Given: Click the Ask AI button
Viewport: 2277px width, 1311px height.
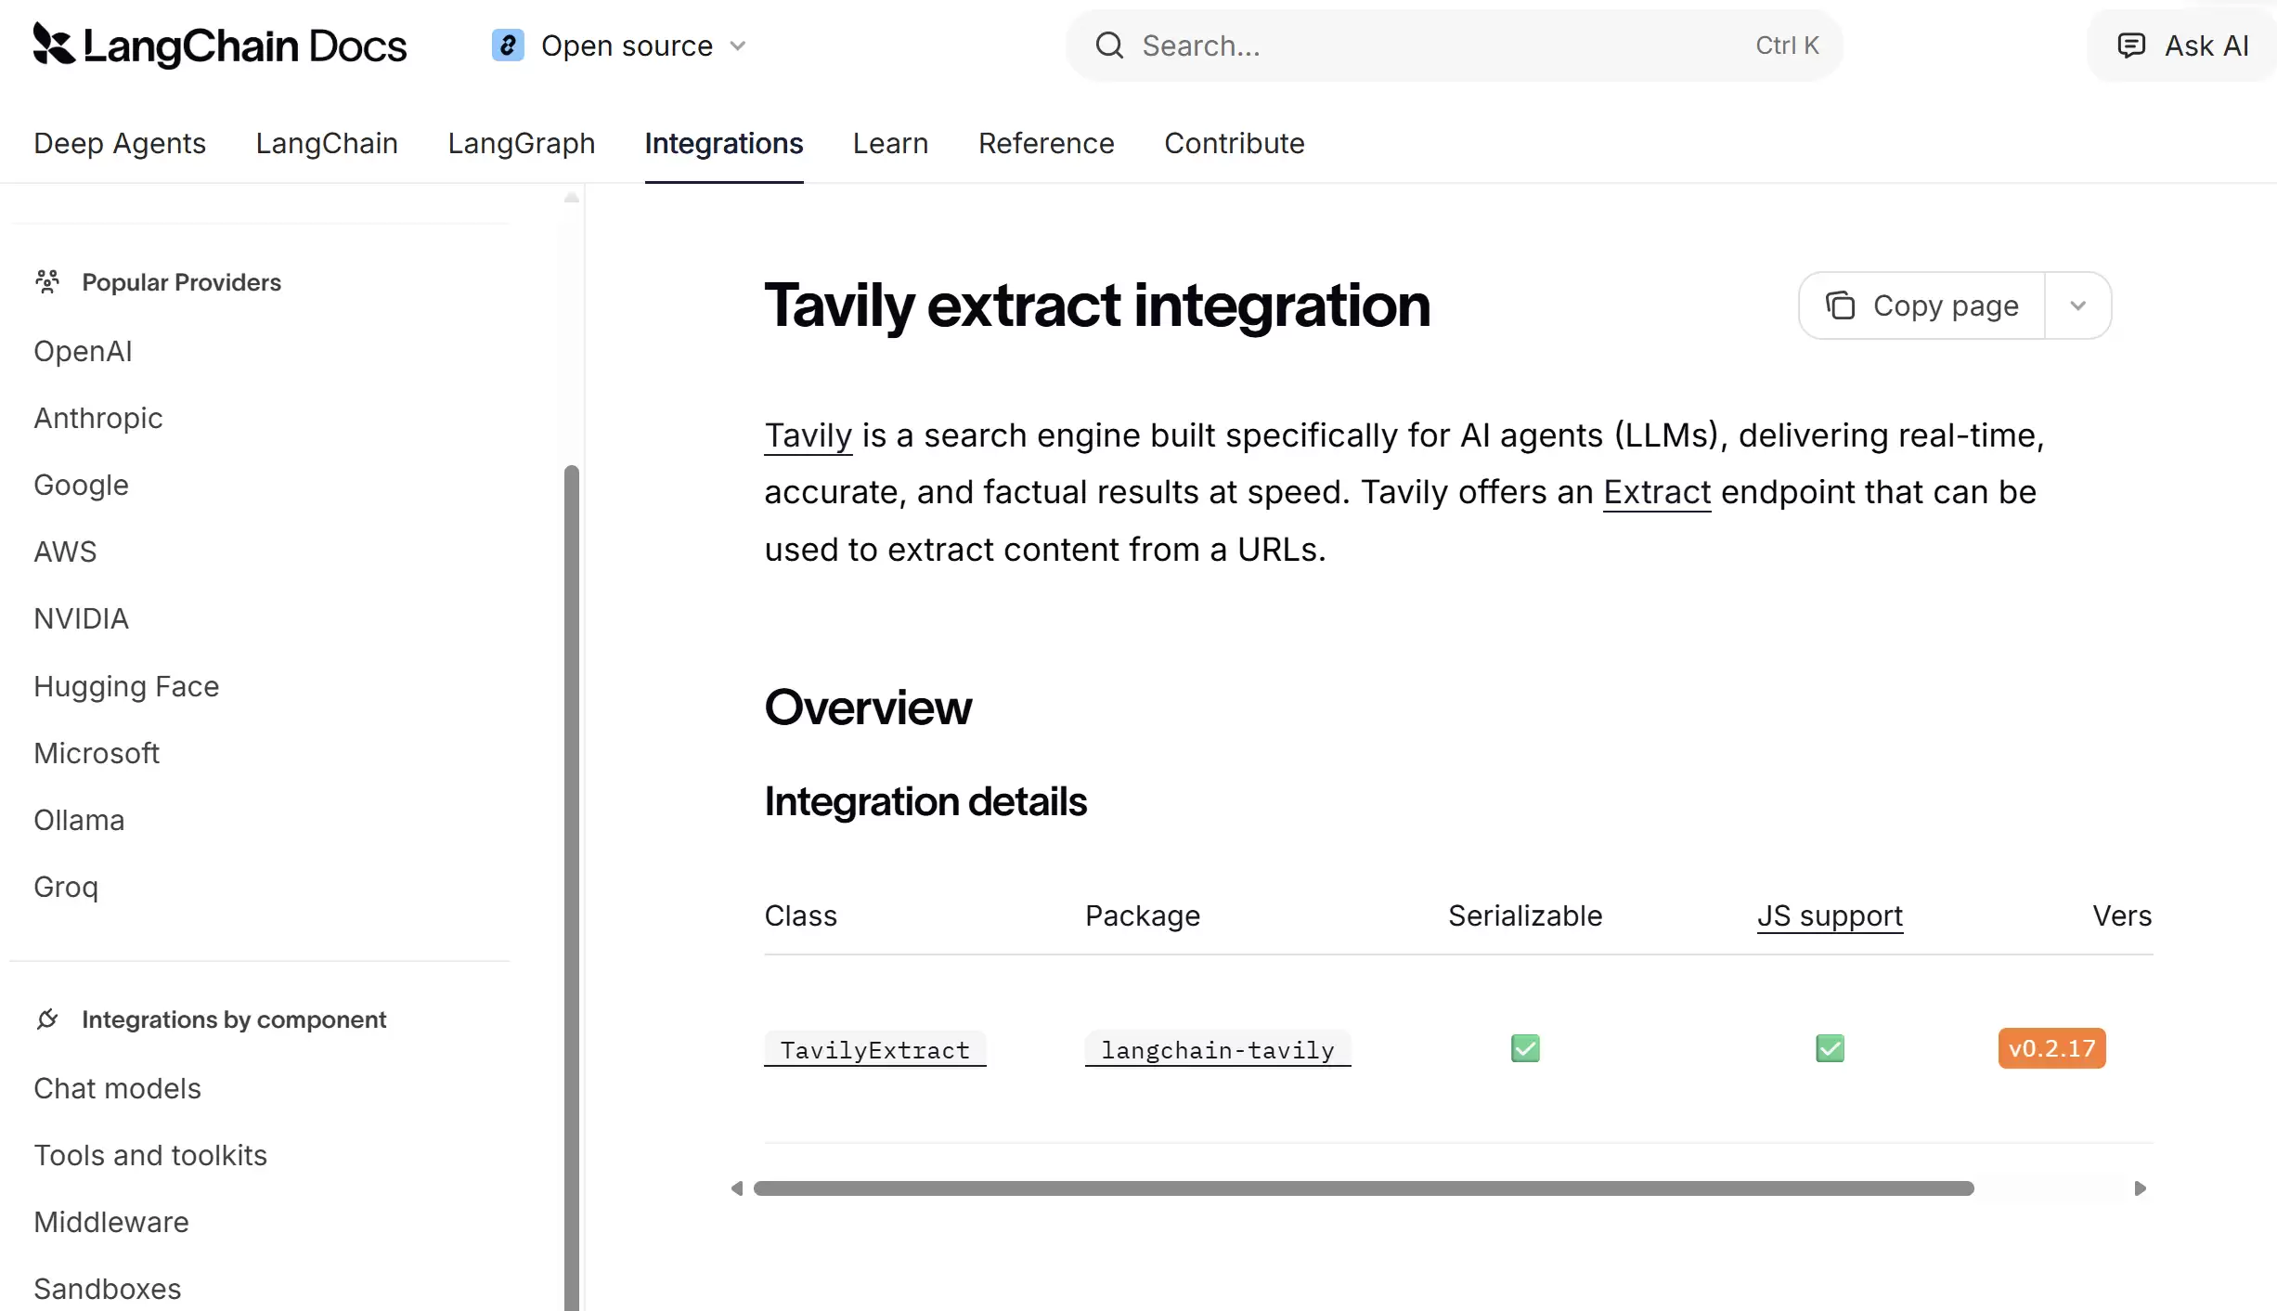Looking at the screenshot, I should tap(2181, 45).
